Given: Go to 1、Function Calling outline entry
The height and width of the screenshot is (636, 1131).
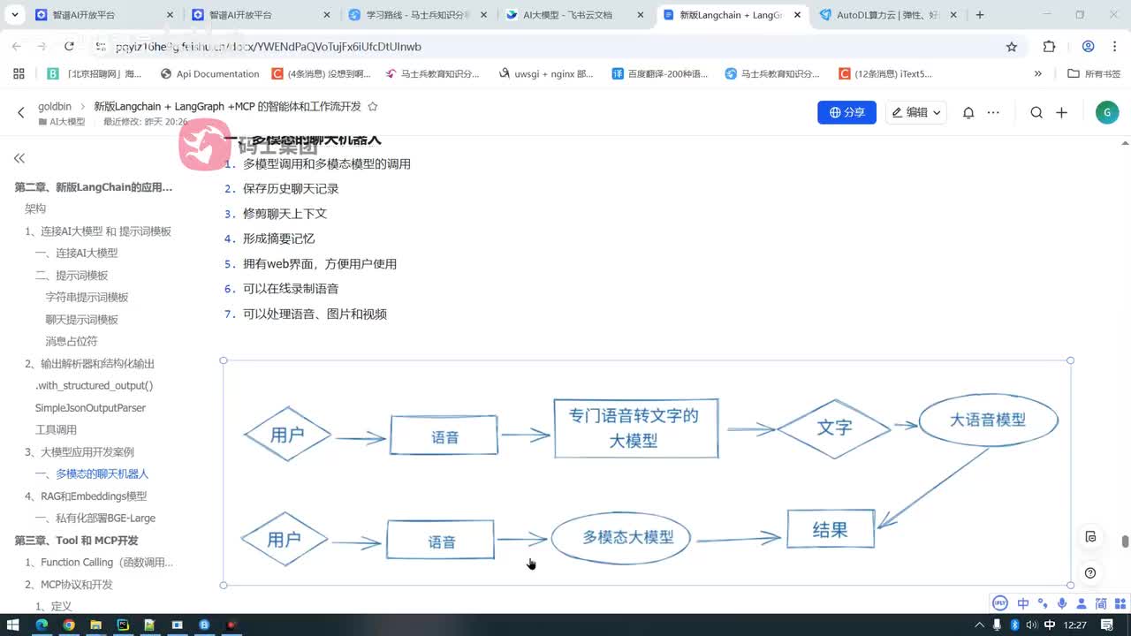Looking at the screenshot, I should (x=99, y=563).
